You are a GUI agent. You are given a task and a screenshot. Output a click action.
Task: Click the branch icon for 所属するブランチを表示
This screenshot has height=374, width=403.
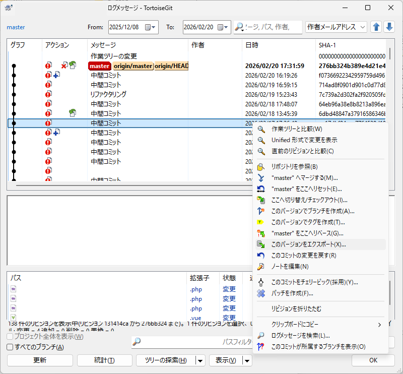[x=260, y=347]
